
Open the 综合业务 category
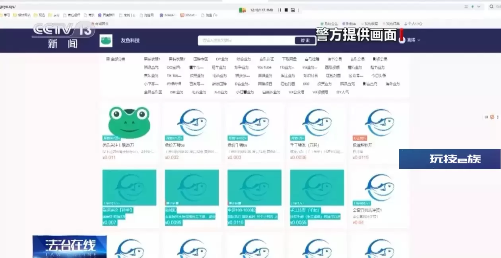(x=243, y=59)
